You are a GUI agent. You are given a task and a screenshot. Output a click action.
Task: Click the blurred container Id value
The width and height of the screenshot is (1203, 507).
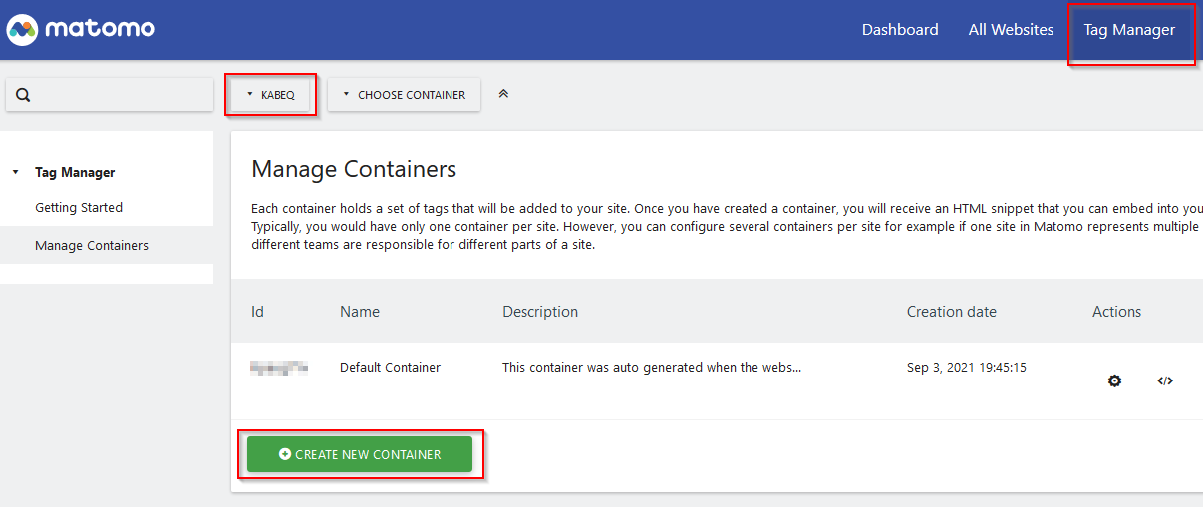pos(278,368)
